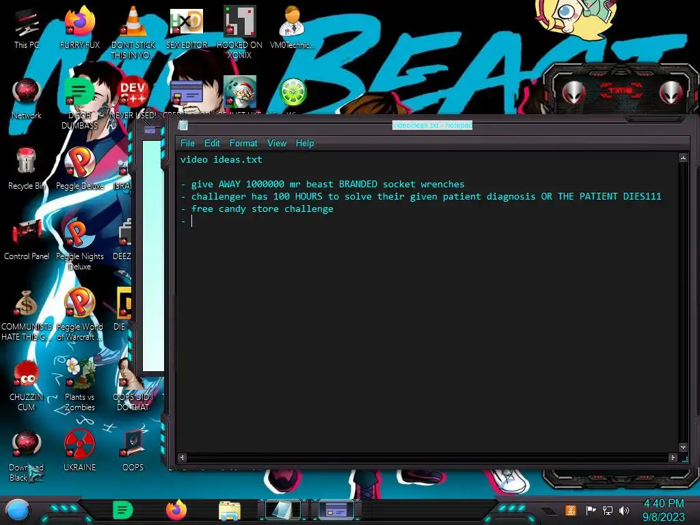This screenshot has width=700, height=525.
Task: Select the Santa elf game desktop icon
Action: click(x=240, y=93)
